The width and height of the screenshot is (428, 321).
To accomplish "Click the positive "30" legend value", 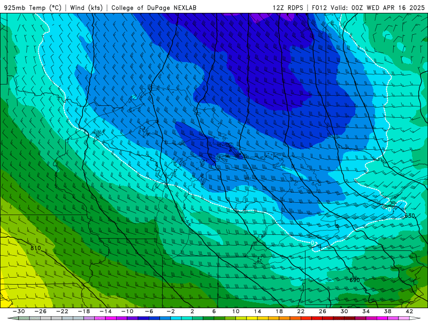I will pyautogui.click(x=344, y=311).
